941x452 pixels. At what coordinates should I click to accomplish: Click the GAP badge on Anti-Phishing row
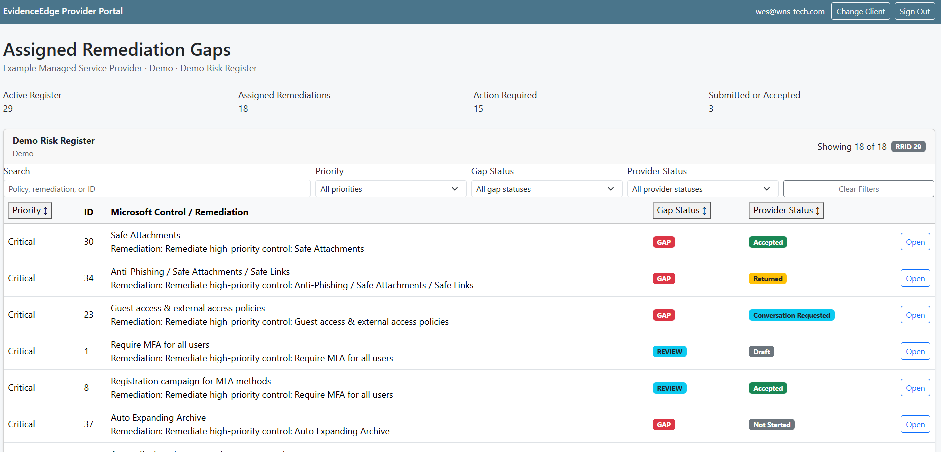(x=664, y=279)
